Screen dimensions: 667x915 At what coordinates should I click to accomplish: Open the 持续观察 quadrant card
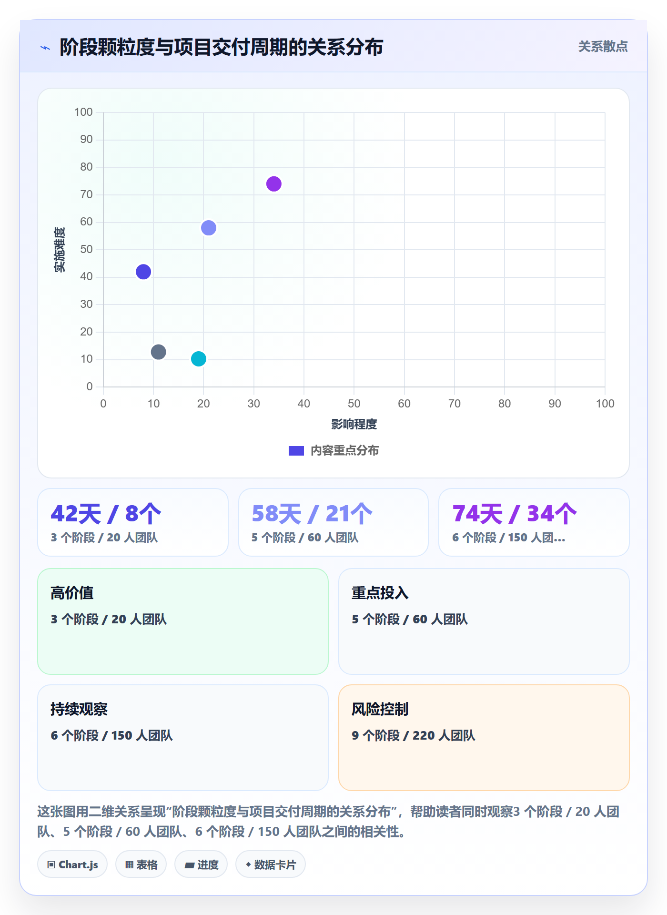coord(183,738)
